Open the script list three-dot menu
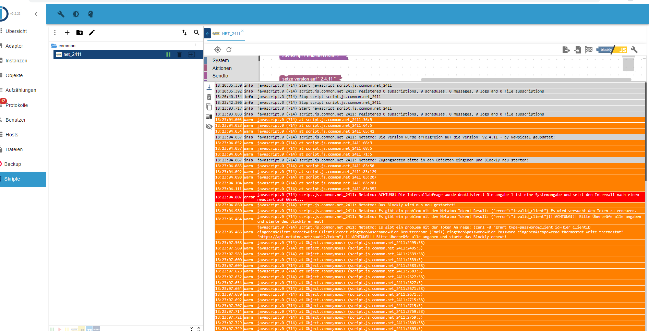 55,33
